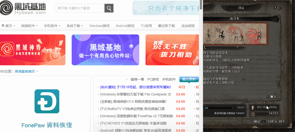Click the skill points remaining 348603 text

229,113
